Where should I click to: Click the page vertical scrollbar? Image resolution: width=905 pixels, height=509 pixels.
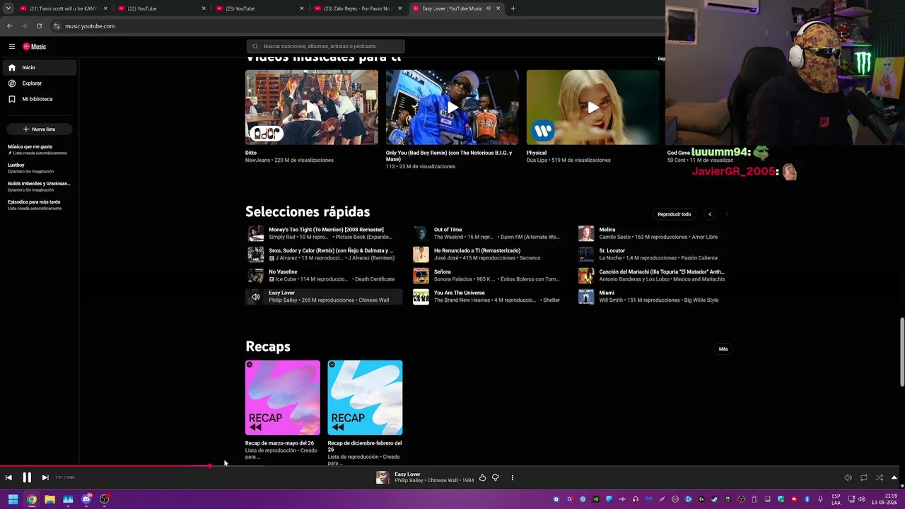tap(901, 353)
